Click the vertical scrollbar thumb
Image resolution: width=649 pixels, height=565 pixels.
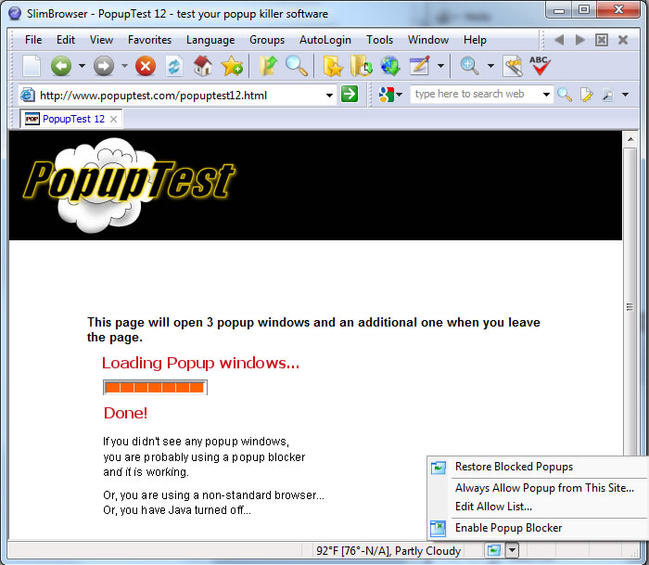coord(630,306)
